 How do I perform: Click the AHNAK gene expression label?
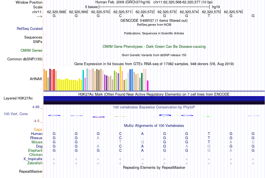coord(36,79)
